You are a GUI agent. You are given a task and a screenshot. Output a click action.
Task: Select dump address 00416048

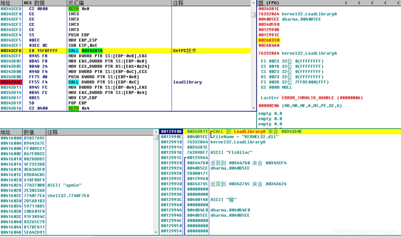pyautogui.click(x=11, y=232)
